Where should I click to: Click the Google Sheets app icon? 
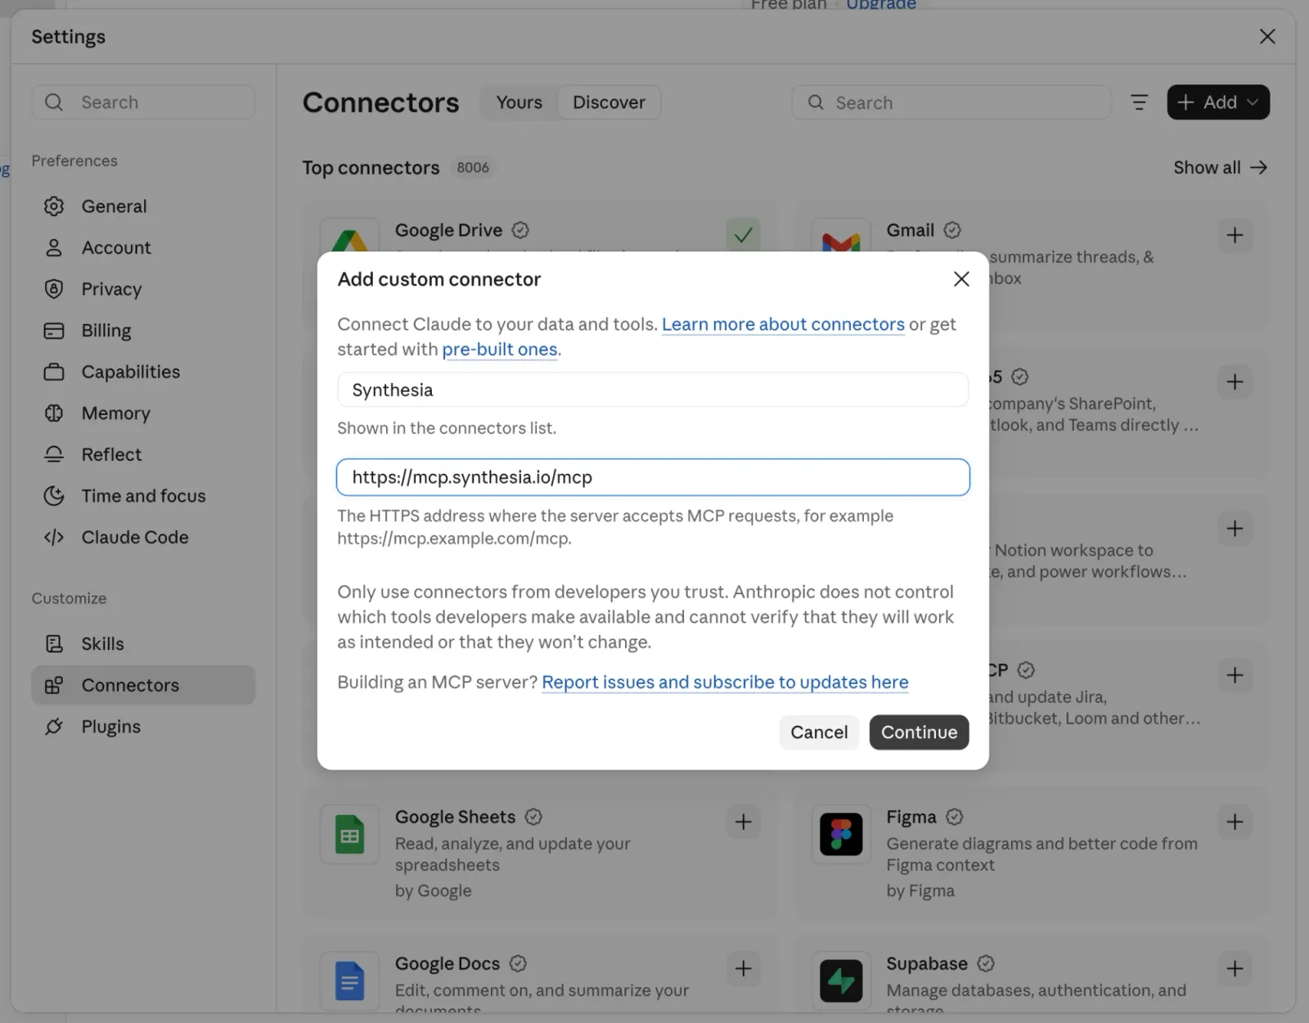click(x=349, y=835)
